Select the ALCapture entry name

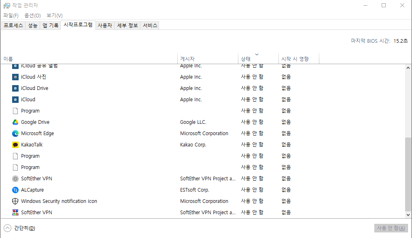click(32, 190)
